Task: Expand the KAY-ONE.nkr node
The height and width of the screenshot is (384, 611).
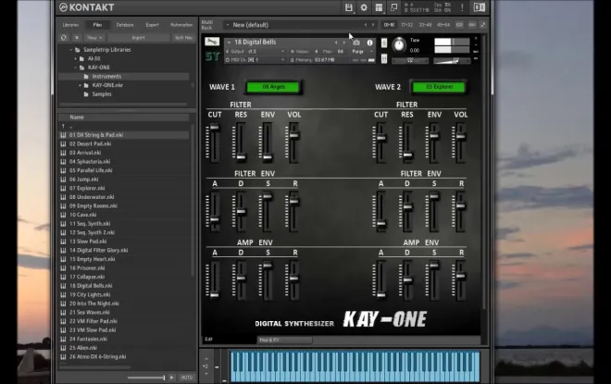Action: [80, 85]
